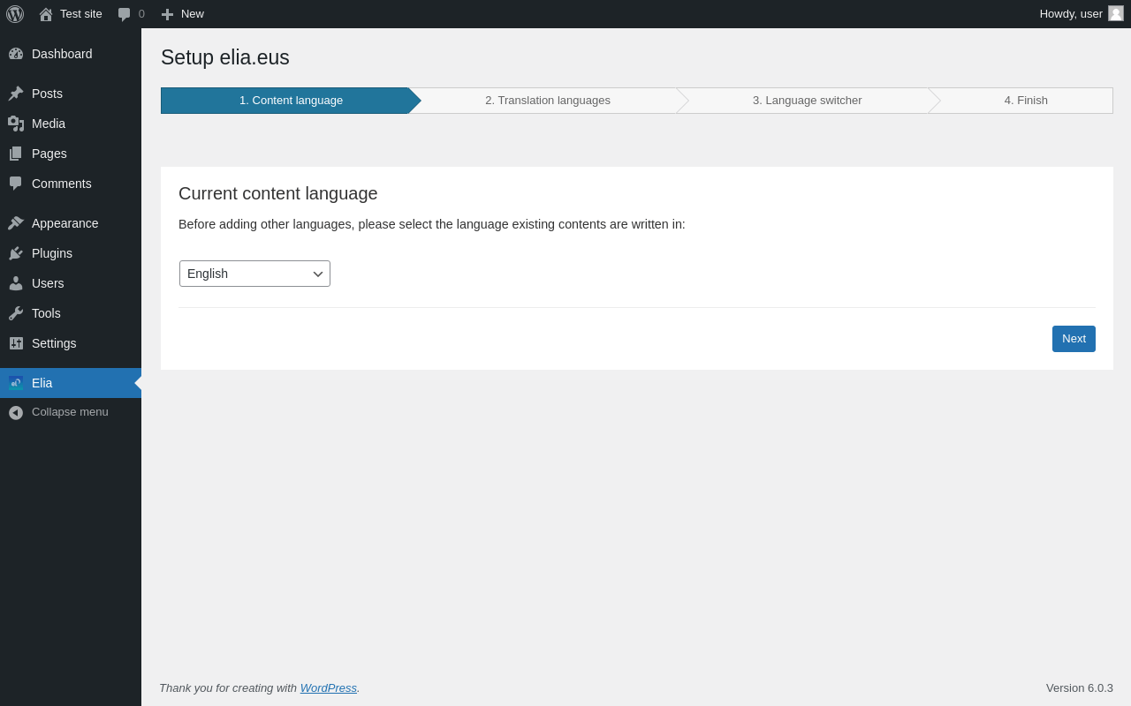Click the Users person icon
The height and width of the screenshot is (706, 1131).
[x=16, y=283]
